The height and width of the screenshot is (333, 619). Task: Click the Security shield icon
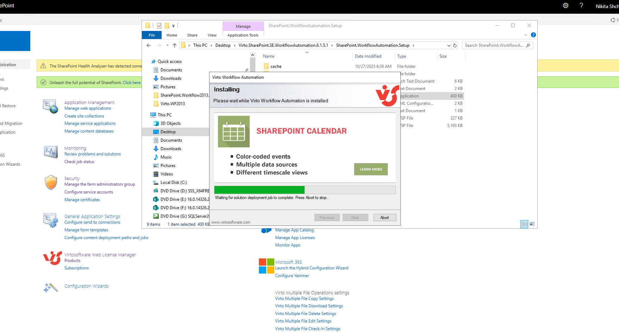click(51, 182)
